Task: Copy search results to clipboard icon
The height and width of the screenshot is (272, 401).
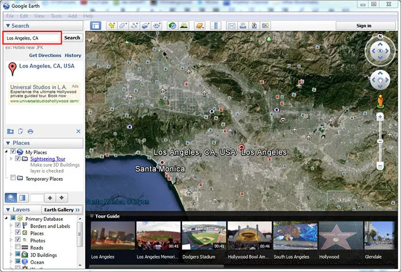Action: 21,131
